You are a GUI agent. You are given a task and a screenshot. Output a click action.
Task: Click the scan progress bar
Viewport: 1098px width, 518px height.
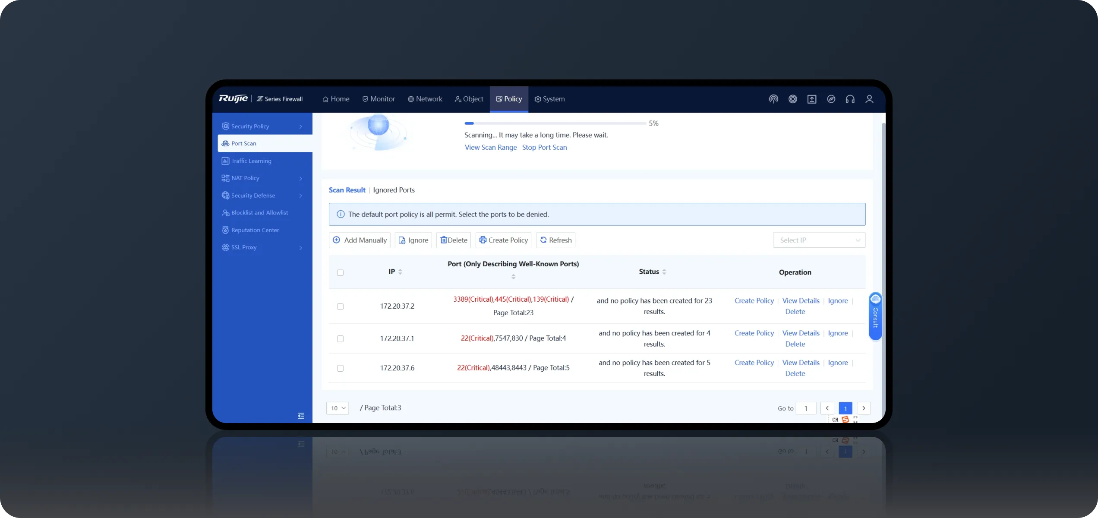(555, 123)
